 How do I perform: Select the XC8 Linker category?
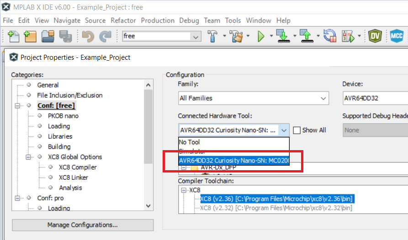(x=74, y=177)
